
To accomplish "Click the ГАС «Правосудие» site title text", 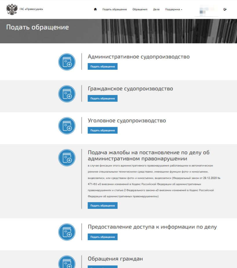I will (31, 9).
